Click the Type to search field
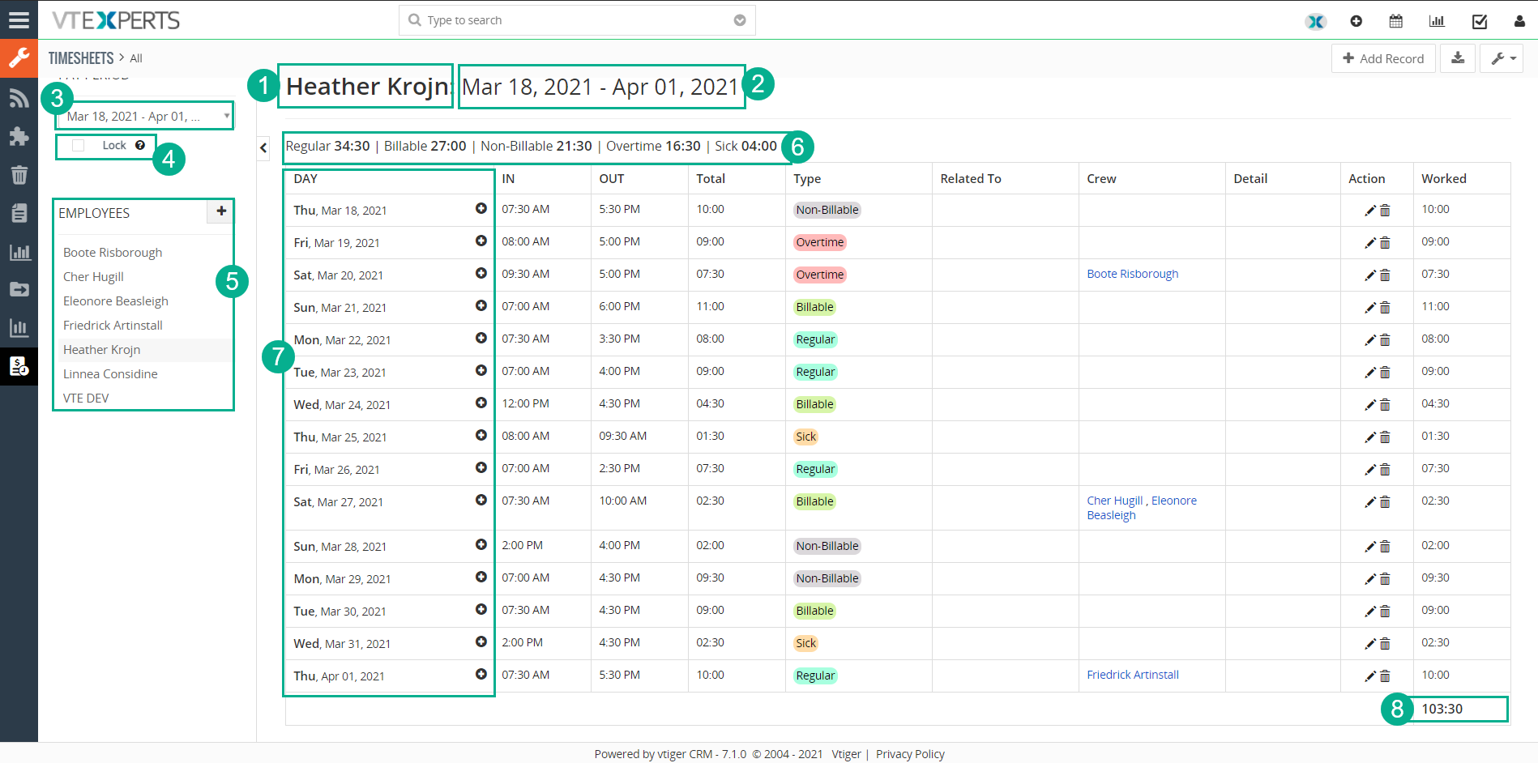The width and height of the screenshot is (1538, 763). click(x=575, y=20)
